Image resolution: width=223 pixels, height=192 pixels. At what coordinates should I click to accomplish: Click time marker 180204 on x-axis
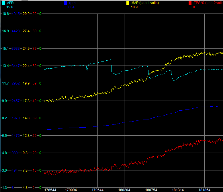coord(124,190)
